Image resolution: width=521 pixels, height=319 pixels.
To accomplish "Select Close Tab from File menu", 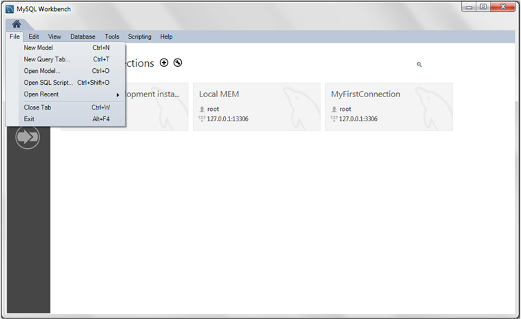I will tap(37, 107).
